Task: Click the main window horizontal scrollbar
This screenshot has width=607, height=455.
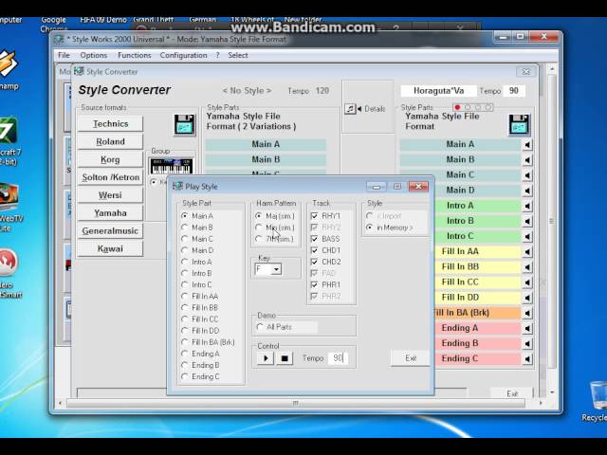Action: [296, 404]
